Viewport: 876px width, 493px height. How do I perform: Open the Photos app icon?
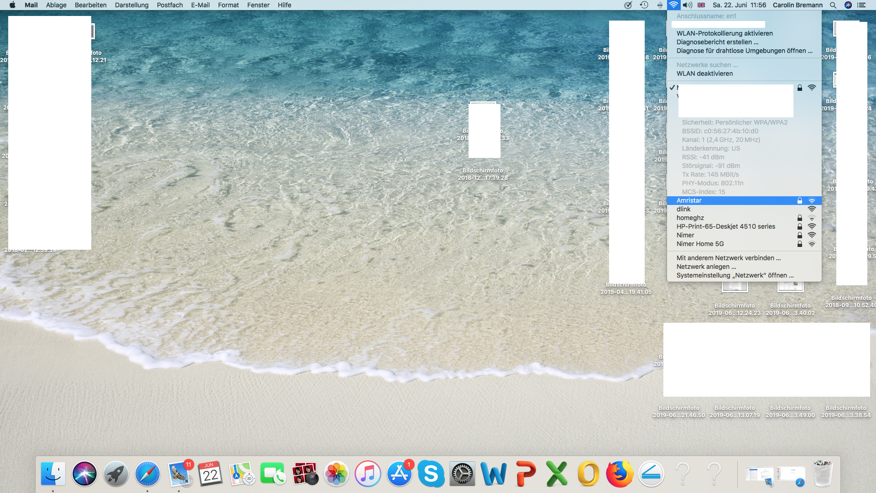click(x=336, y=474)
